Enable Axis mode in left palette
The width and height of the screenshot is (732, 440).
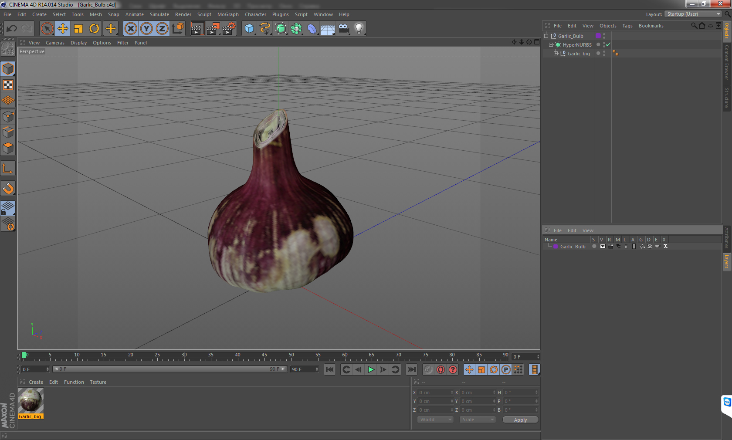point(8,169)
